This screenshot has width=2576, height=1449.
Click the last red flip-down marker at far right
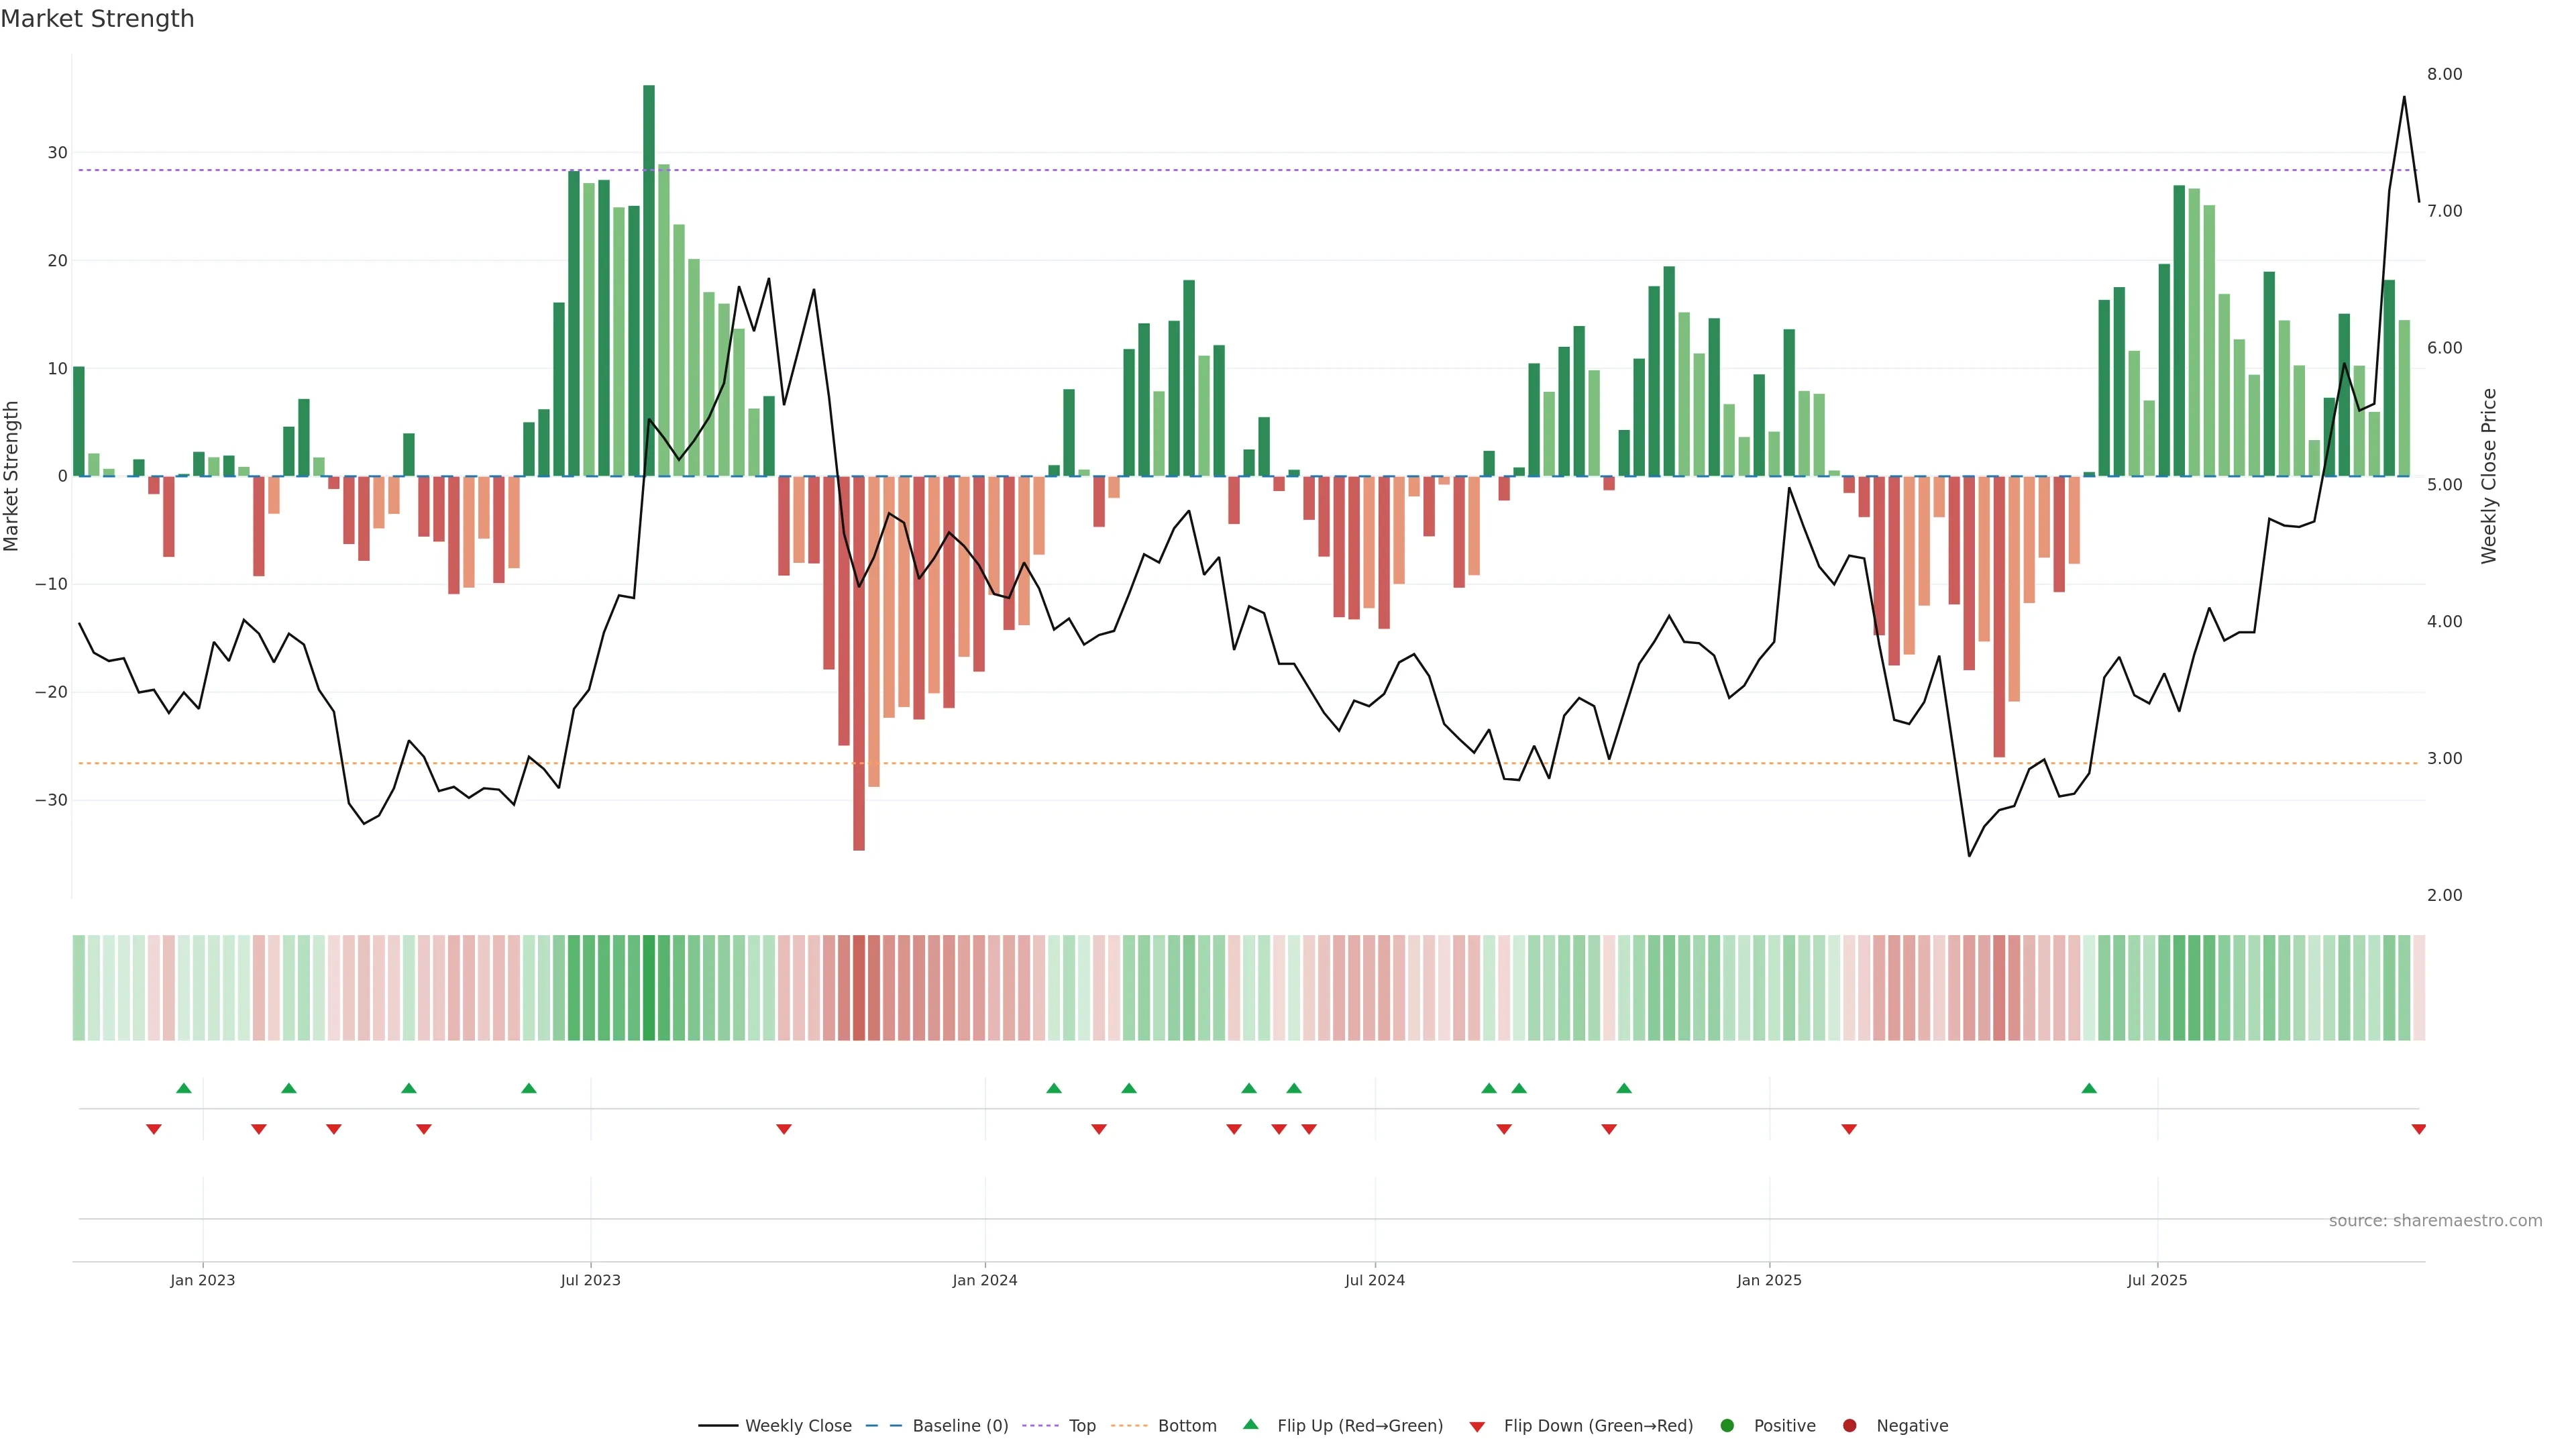pyautogui.click(x=2418, y=1129)
